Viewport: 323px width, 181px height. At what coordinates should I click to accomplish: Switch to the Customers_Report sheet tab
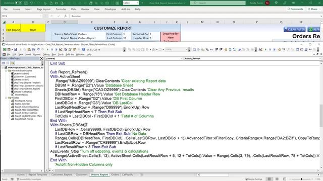(62, 174)
